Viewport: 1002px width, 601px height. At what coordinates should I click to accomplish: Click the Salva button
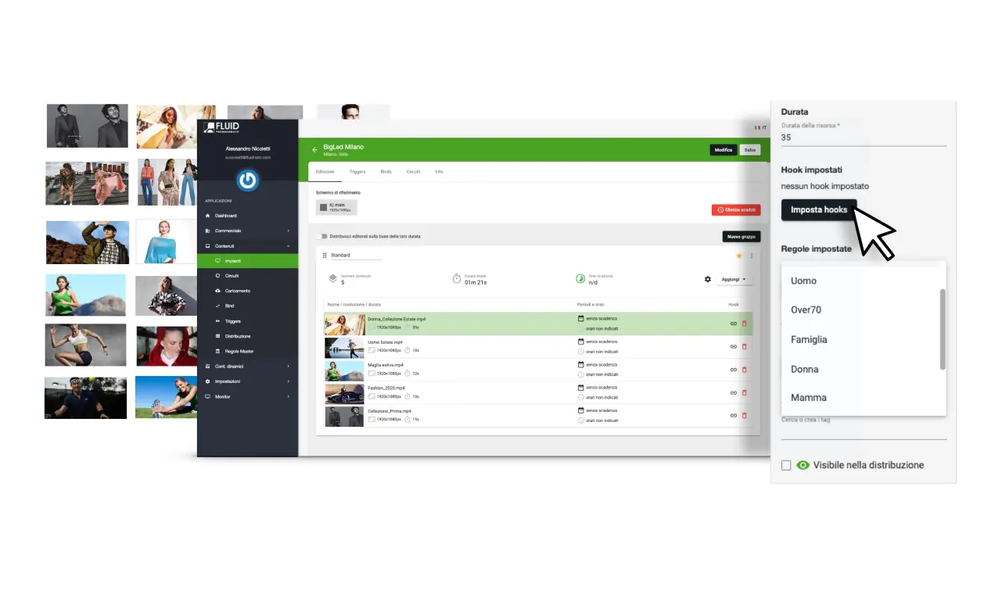point(750,149)
